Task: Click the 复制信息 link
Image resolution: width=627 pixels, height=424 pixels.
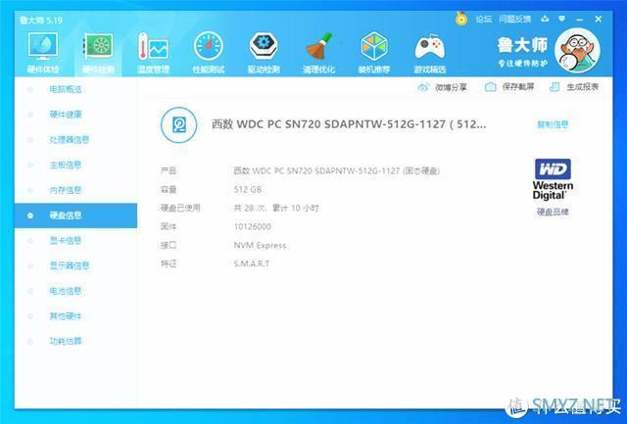Action: pos(553,124)
